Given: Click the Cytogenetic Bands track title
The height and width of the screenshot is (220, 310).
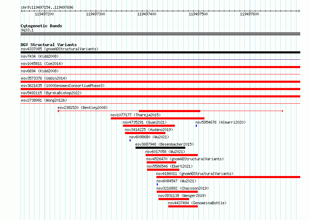Looking at the screenshot, I should tap(41, 26).
